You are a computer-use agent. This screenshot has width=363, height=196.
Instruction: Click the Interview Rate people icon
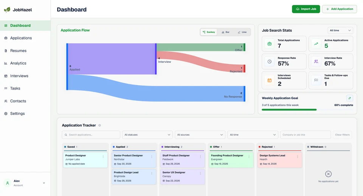[316, 62]
